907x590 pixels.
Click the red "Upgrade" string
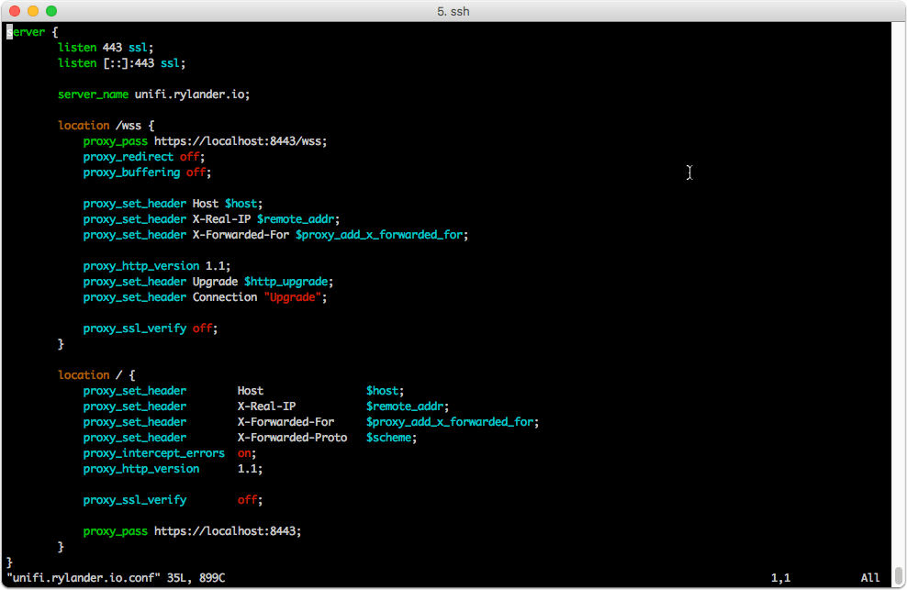(x=292, y=297)
